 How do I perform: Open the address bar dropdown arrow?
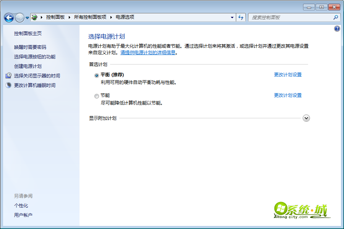pos(232,17)
